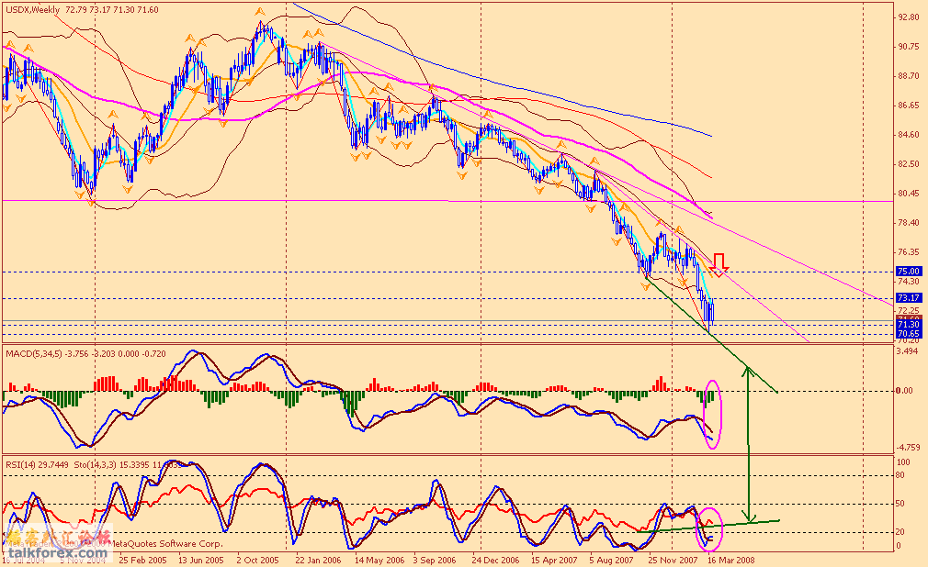Viewport: 928px width, 567px height.
Task: Click the 92.80 price axis label
Action: click(908, 17)
